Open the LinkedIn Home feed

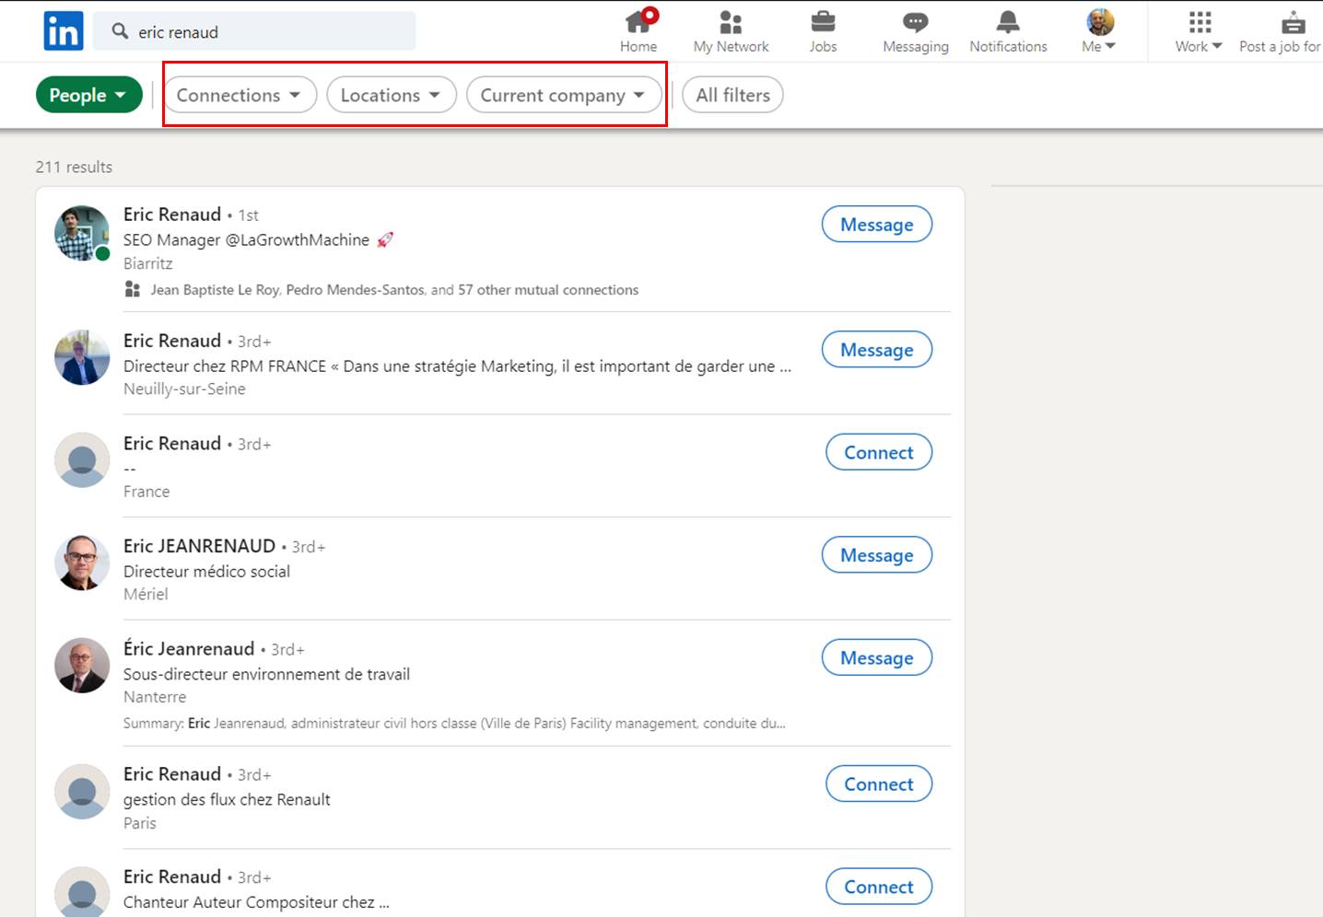coord(638,30)
